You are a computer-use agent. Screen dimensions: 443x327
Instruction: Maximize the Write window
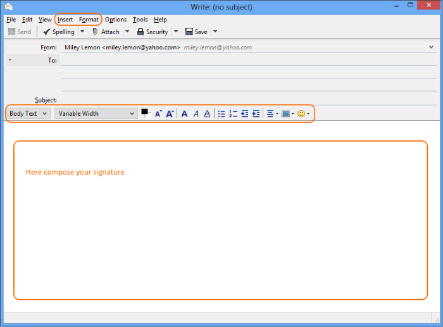pyautogui.click(x=410, y=5)
